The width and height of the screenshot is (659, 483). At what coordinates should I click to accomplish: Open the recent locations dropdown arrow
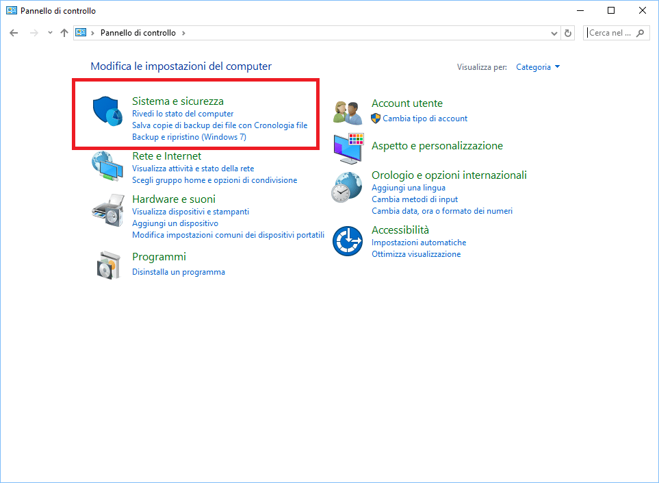coord(50,33)
